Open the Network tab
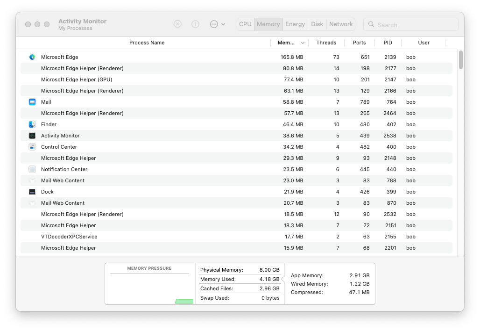Viewport: 480px width, 331px height. tap(341, 24)
